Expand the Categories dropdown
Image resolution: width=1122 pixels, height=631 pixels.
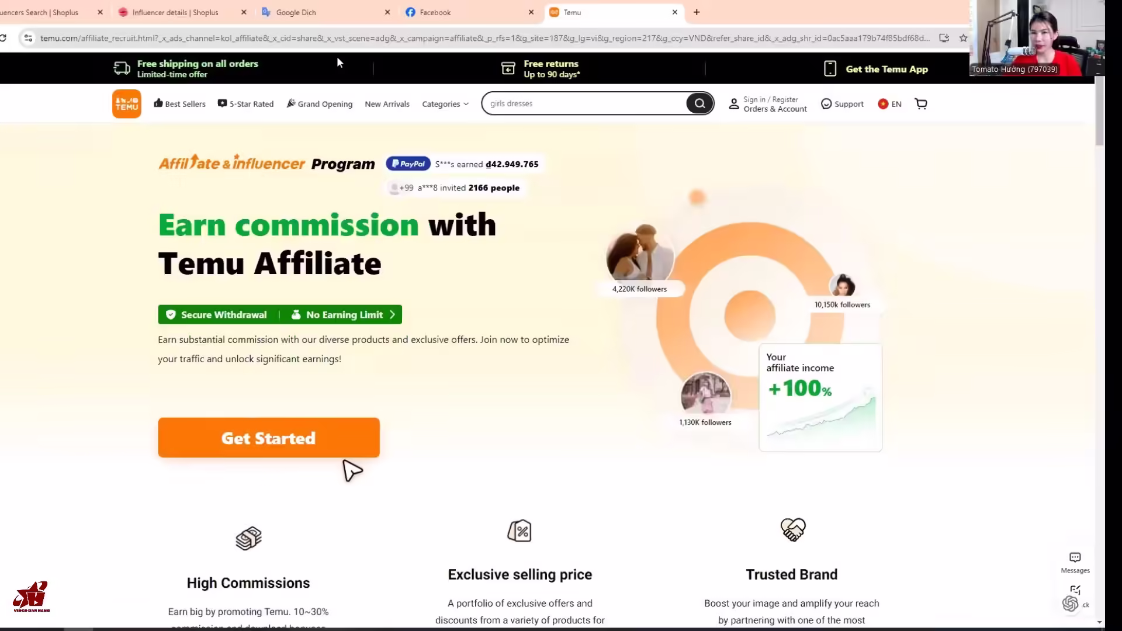click(445, 104)
